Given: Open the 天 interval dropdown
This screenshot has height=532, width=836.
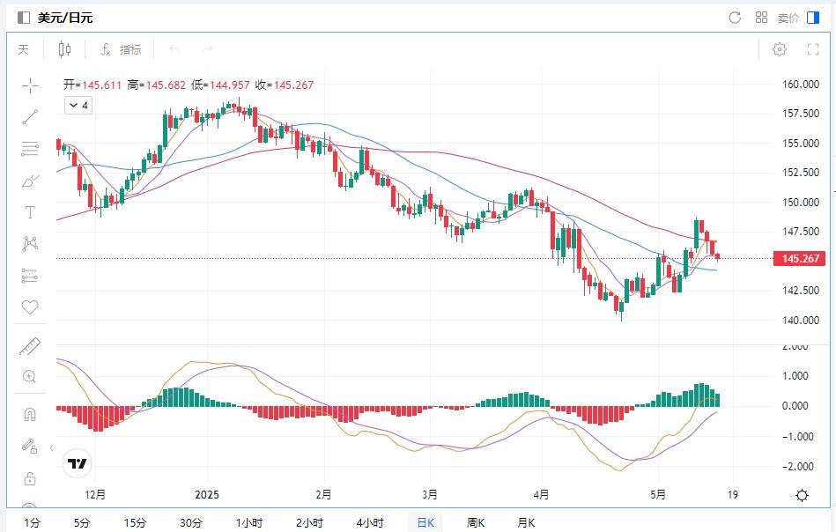Looking at the screenshot, I should point(24,49).
